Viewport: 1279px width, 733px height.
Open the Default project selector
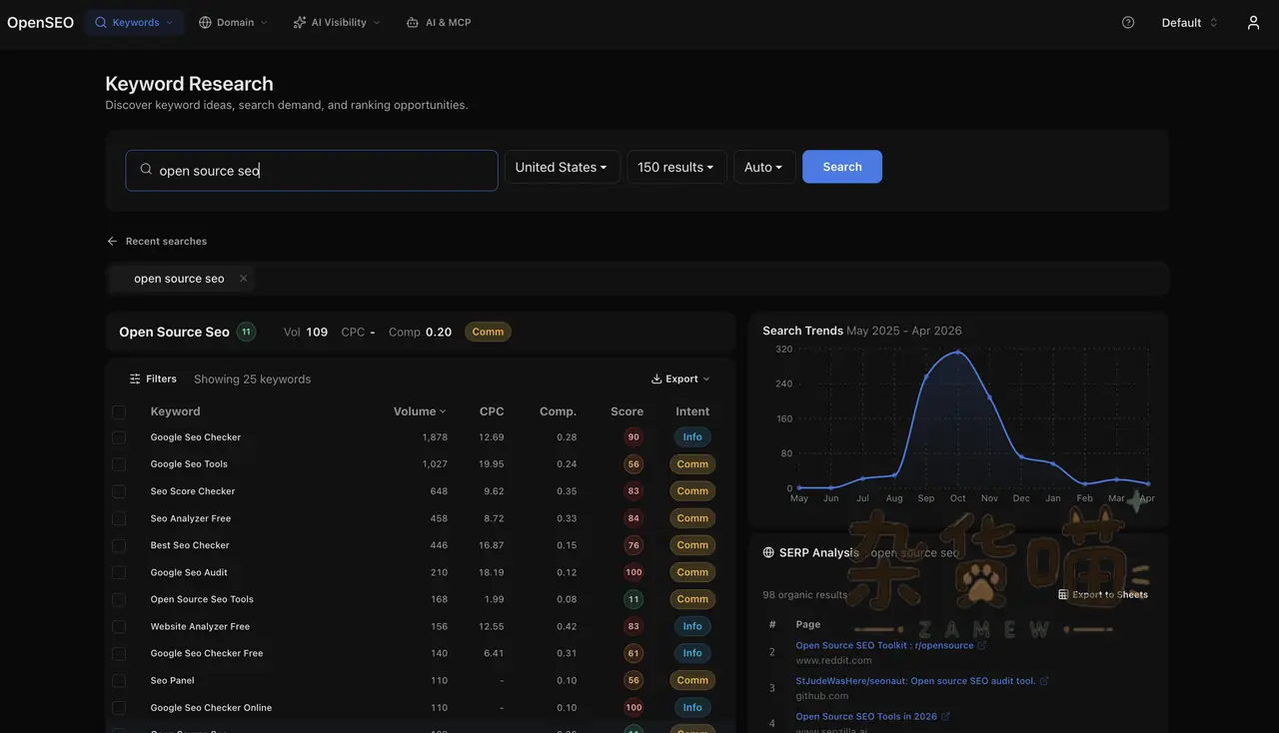[x=1189, y=22]
